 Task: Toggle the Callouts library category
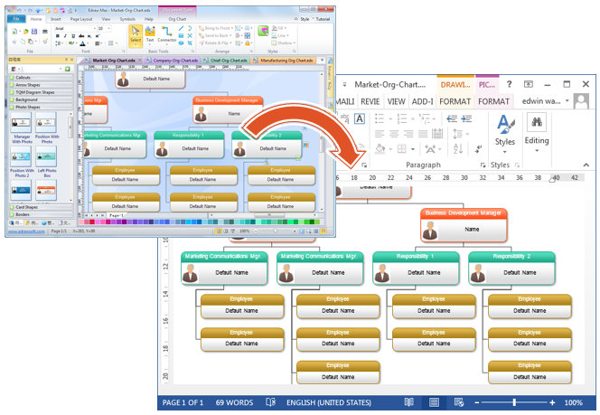point(41,78)
